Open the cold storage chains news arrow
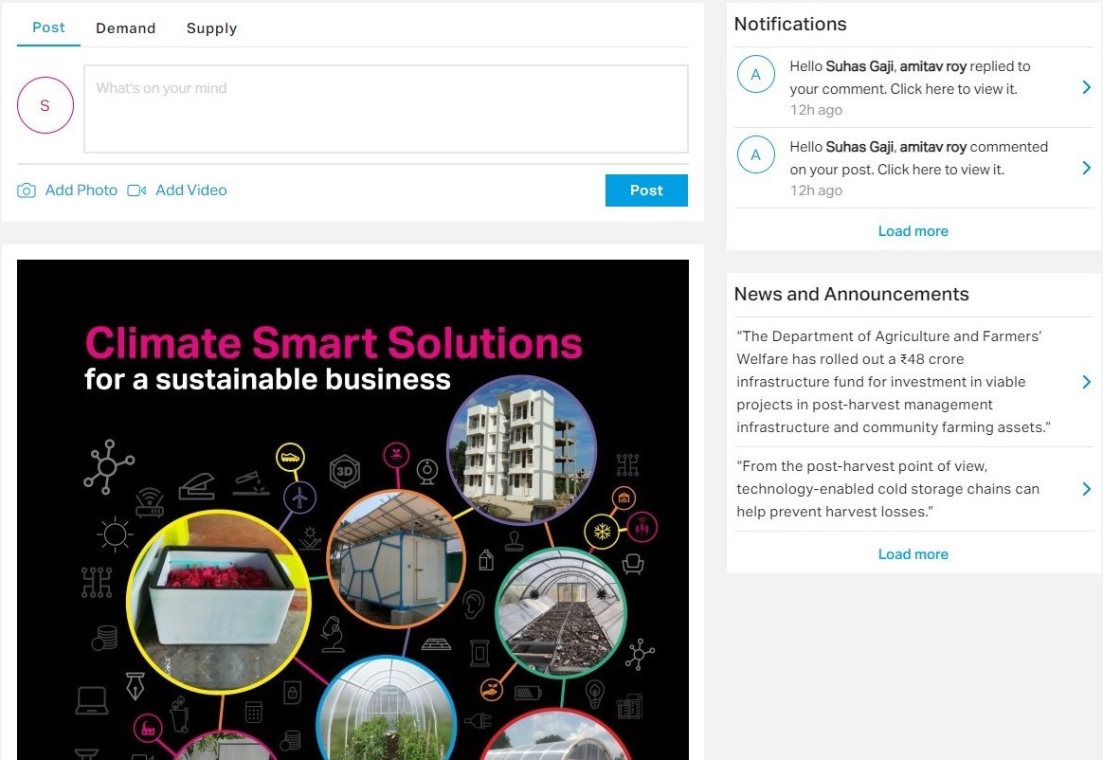Viewport: 1103px width, 760px height. [x=1087, y=488]
